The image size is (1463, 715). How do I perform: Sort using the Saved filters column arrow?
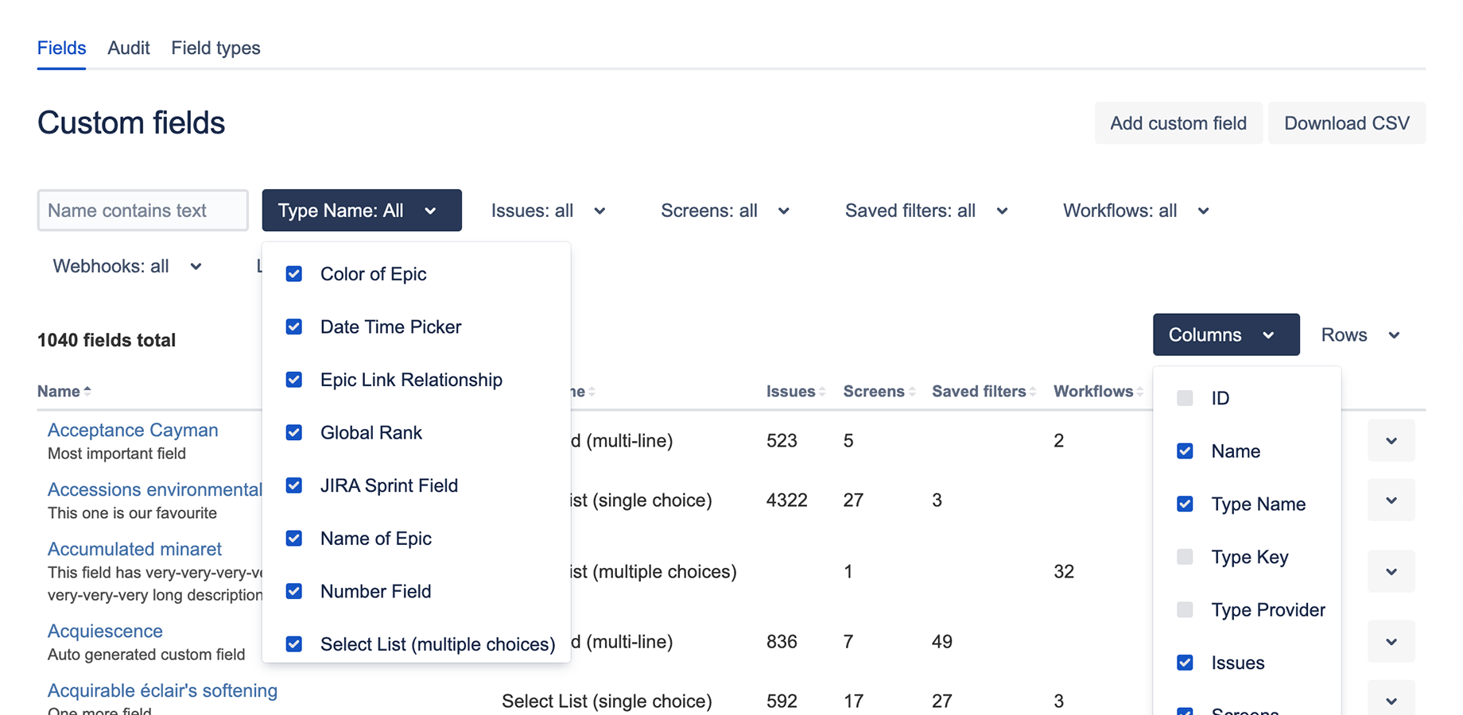coord(1034,391)
